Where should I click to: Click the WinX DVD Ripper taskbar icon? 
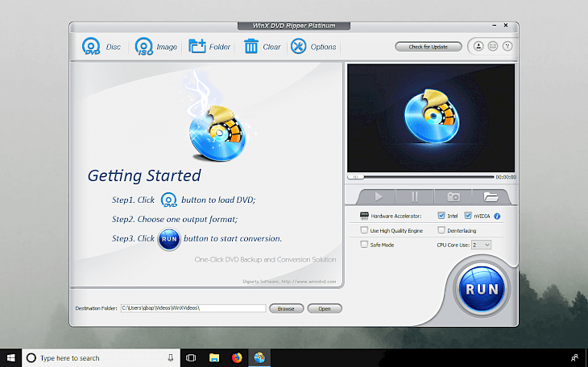[259, 358]
